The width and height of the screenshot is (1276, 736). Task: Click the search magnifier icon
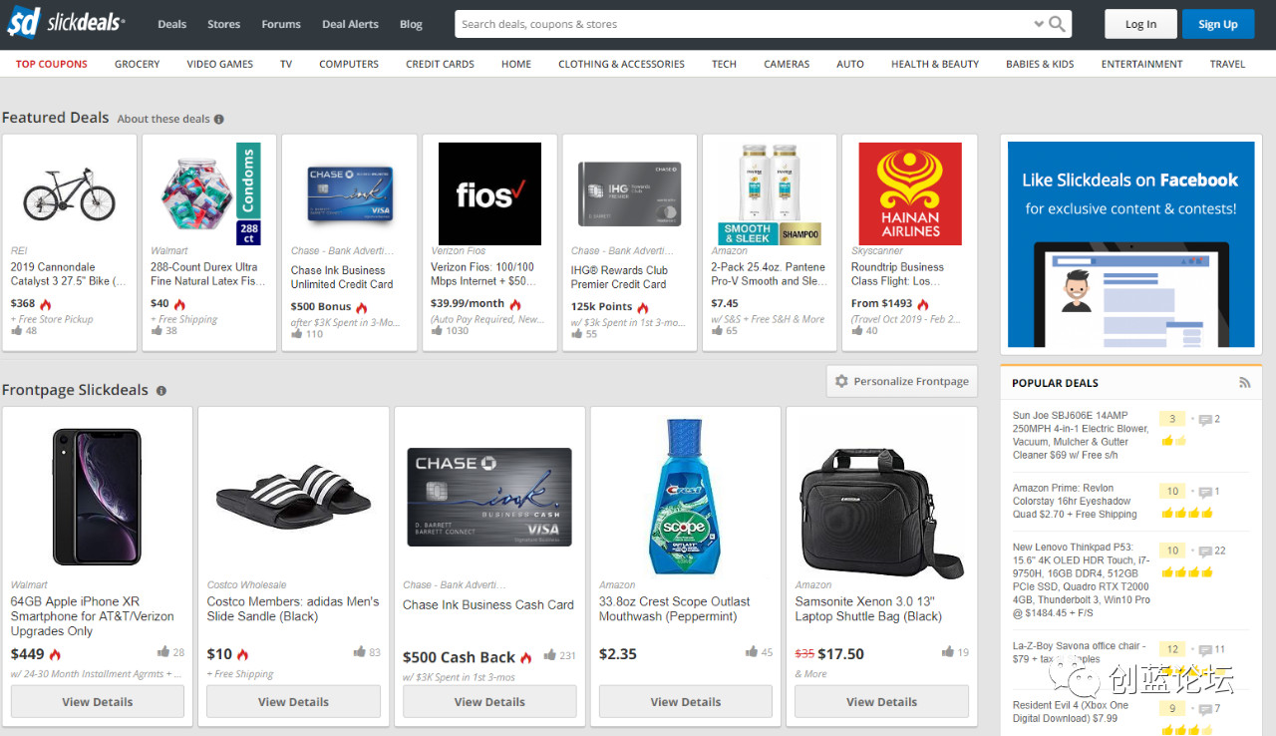point(1058,24)
